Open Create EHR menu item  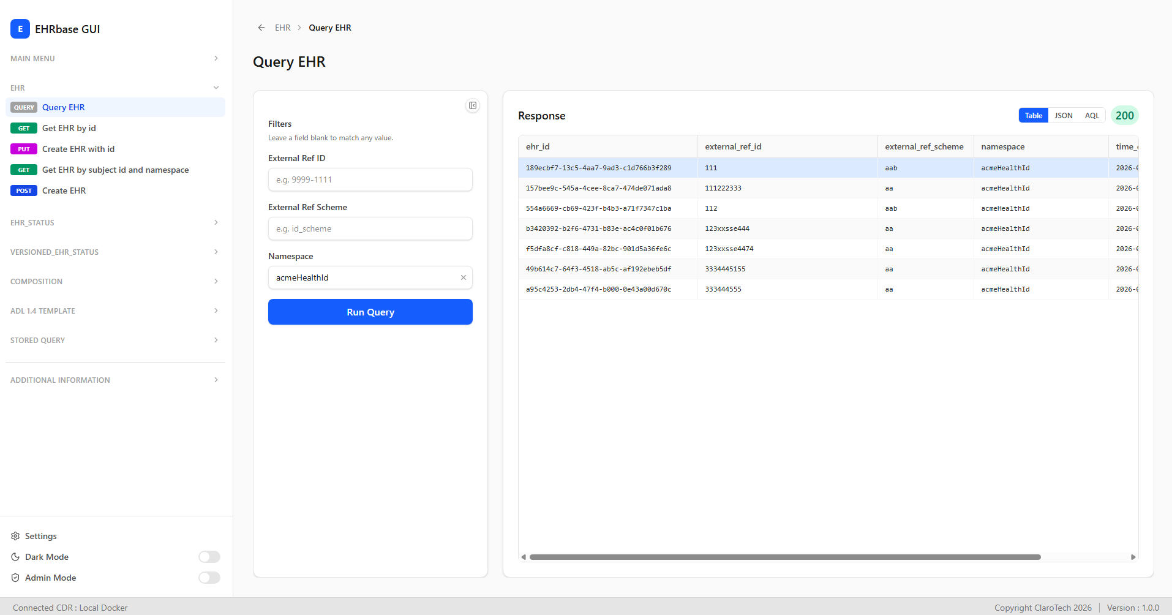[115, 191]
